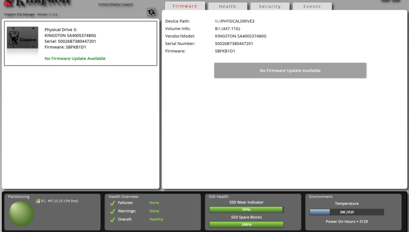Click the refresh drive list icon
409x232 pixels.
151,12
